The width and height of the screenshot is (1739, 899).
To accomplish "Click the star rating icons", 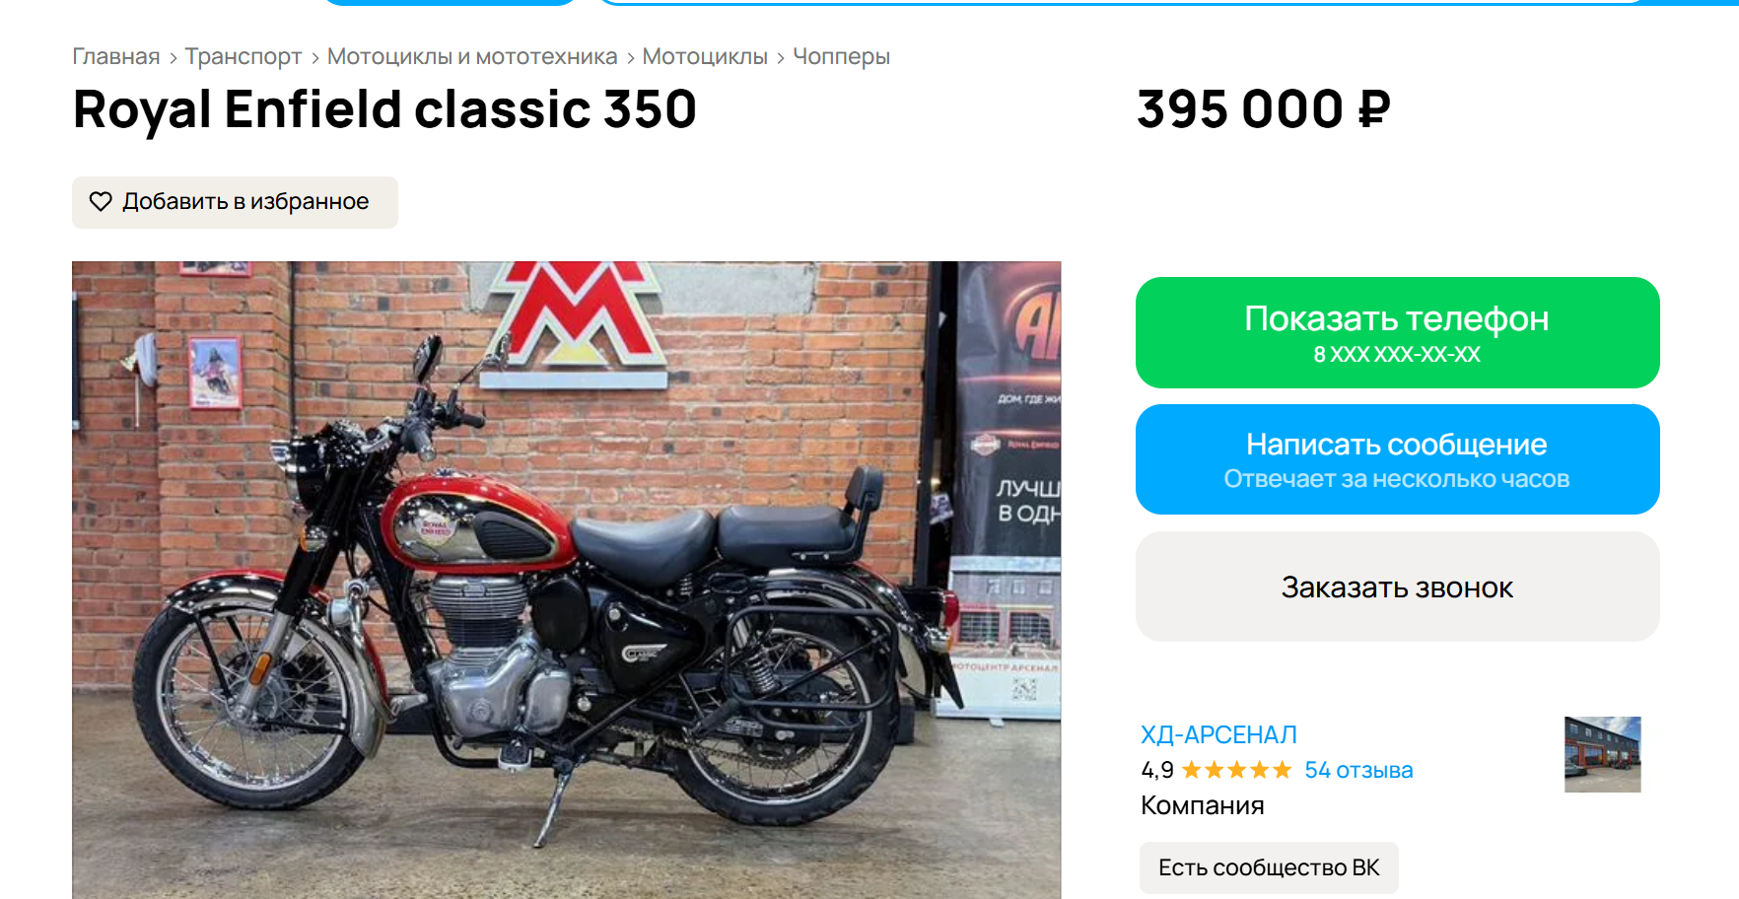I will (1236, 770).
